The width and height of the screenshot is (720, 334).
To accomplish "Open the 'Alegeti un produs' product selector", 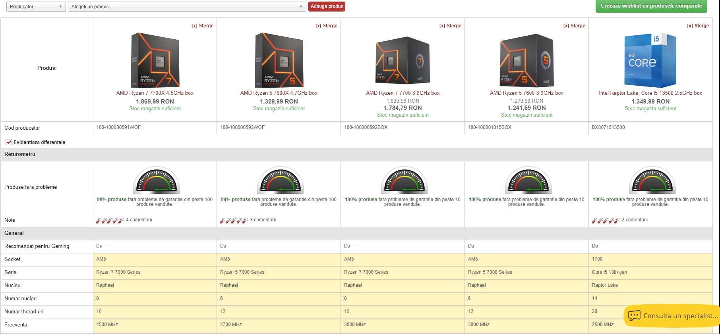I will 187,7.
